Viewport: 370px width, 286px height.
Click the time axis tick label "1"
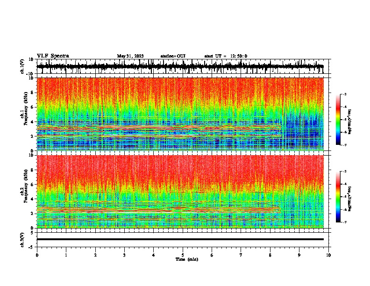click(66, 255)
